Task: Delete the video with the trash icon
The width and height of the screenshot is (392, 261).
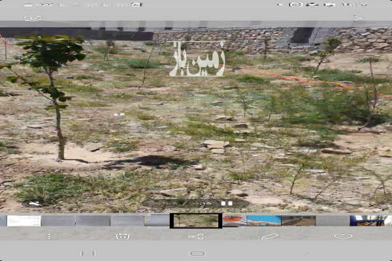Action: (122, 236)
